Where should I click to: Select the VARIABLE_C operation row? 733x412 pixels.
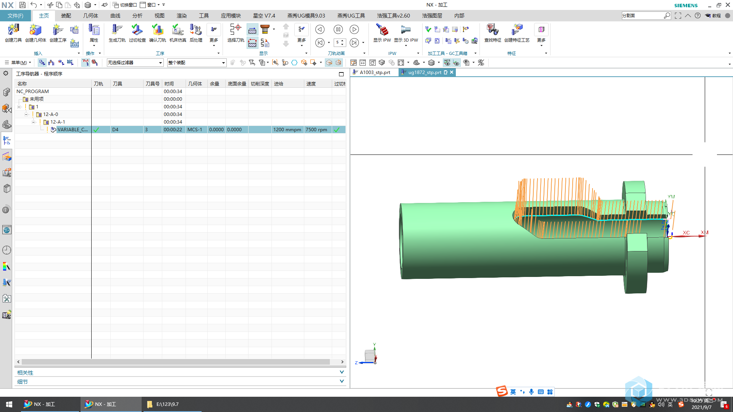click(x=180, y=130)
